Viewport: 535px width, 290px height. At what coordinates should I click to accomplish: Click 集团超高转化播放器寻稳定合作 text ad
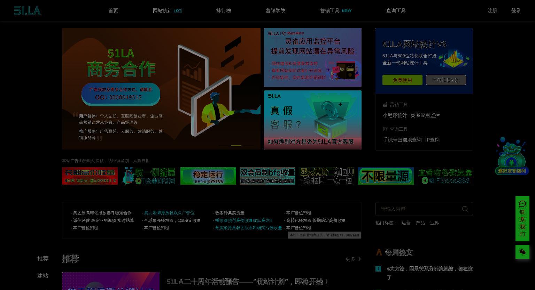(x=102, y=213)
